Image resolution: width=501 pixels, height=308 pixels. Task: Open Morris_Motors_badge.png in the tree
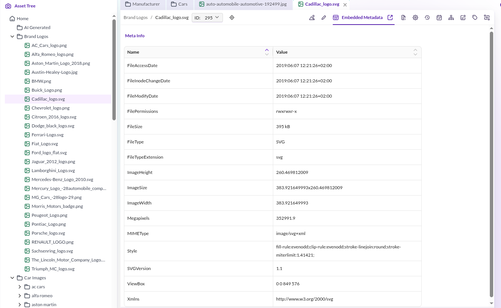tap(57, 206)
